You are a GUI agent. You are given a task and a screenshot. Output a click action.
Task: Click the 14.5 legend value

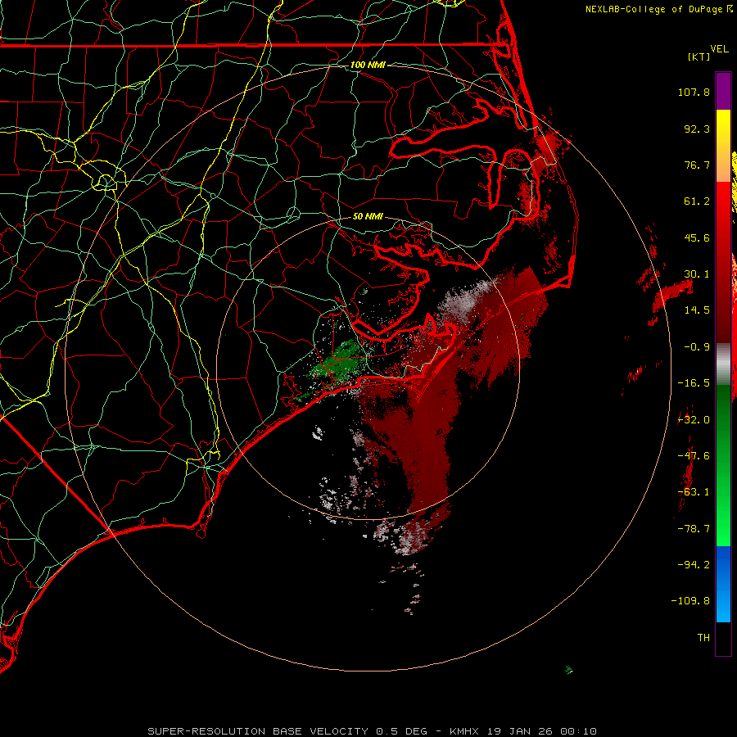click(x=697, y=310)
